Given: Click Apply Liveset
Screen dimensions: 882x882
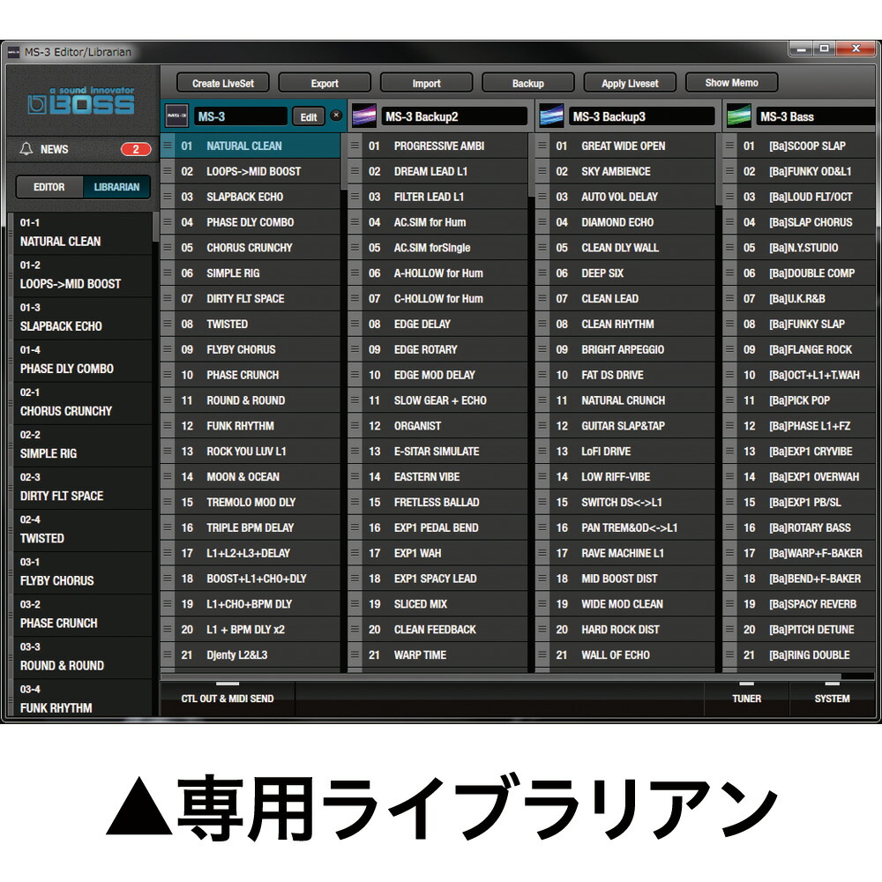Looking at the screenshot, I should [630, 82].
